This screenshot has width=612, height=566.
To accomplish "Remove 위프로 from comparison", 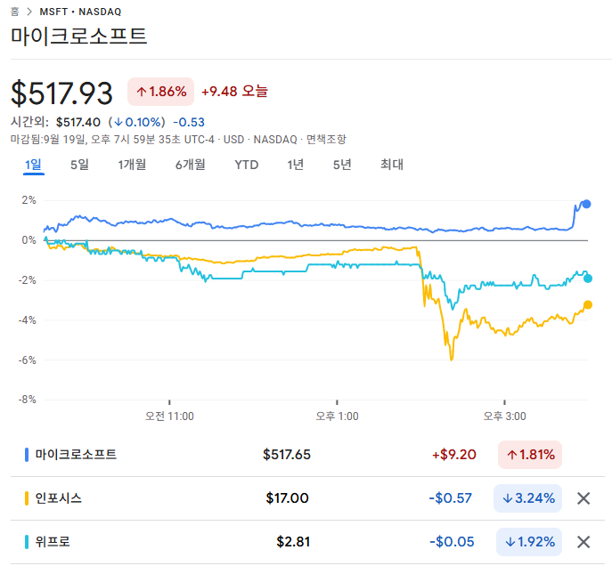I will tap(583, 542).
